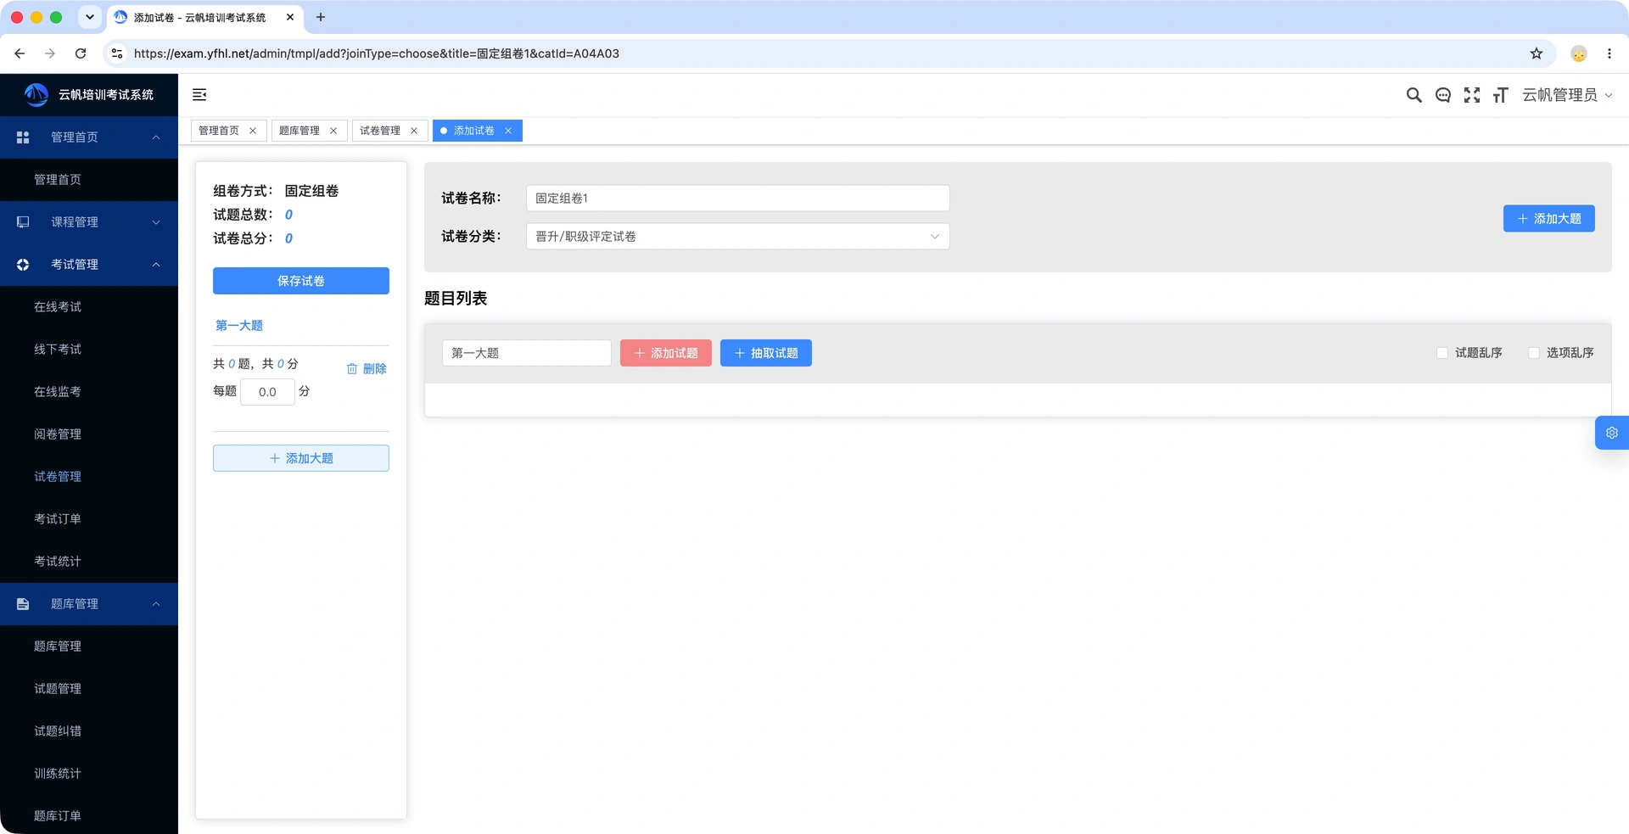Open the browser three-dot menu
Viewport: 1629px width, 834px height.
coord(1609,53)
